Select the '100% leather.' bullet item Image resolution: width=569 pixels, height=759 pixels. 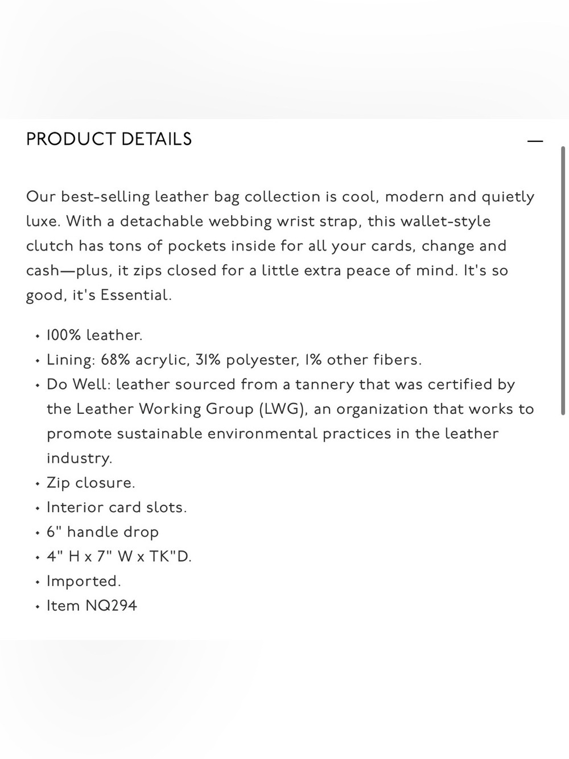(94, 335)
